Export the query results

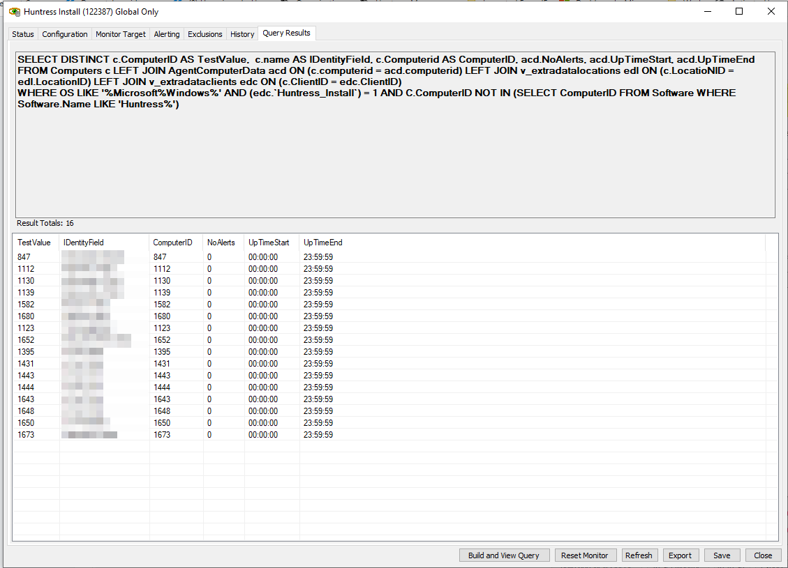(681, 555)
